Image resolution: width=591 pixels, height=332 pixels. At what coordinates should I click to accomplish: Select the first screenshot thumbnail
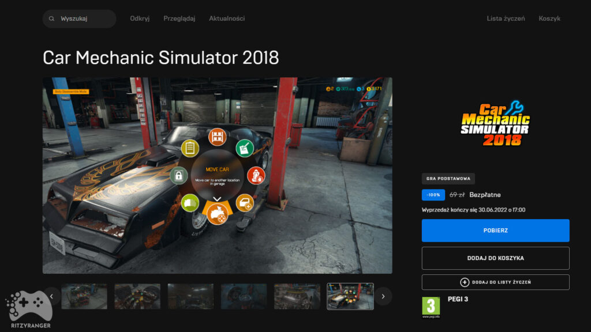(x=84, y=296)
